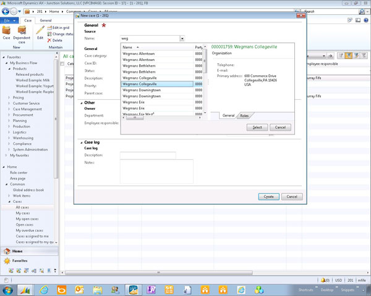This screenshot has width=371, height=296.
Task: Expand Case Management node
Action: pyautogui.click(x=9, y=109)
